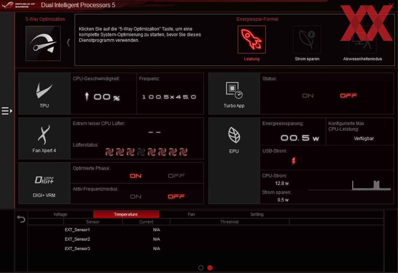Click the Current column header

point(146,222)
